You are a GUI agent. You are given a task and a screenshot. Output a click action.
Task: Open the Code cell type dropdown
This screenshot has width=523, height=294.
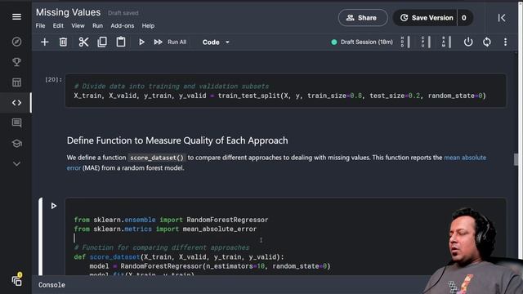tap(216, 42)
